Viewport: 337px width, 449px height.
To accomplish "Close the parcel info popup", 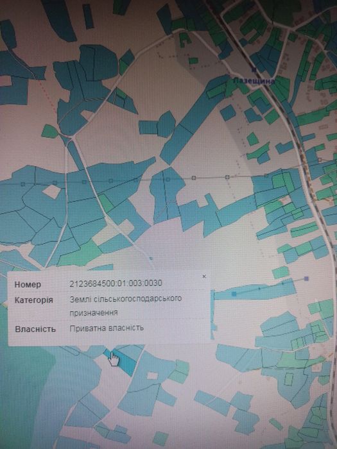I will (204, 276).
